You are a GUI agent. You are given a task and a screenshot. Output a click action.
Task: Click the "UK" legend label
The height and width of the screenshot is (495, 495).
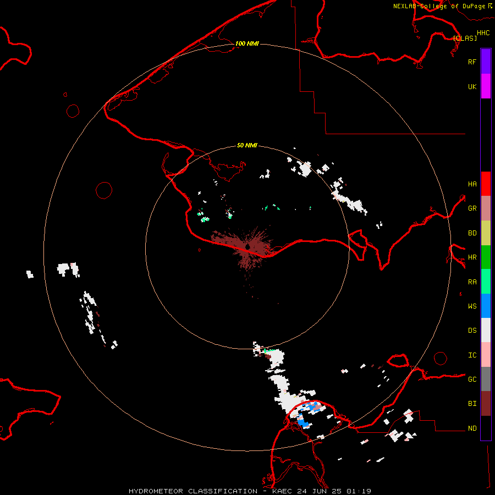[x=472, y=86]
